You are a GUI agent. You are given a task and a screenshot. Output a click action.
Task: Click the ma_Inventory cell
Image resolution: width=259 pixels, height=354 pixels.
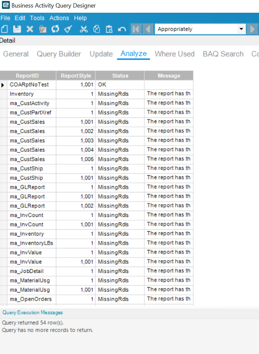coord(32,234)
